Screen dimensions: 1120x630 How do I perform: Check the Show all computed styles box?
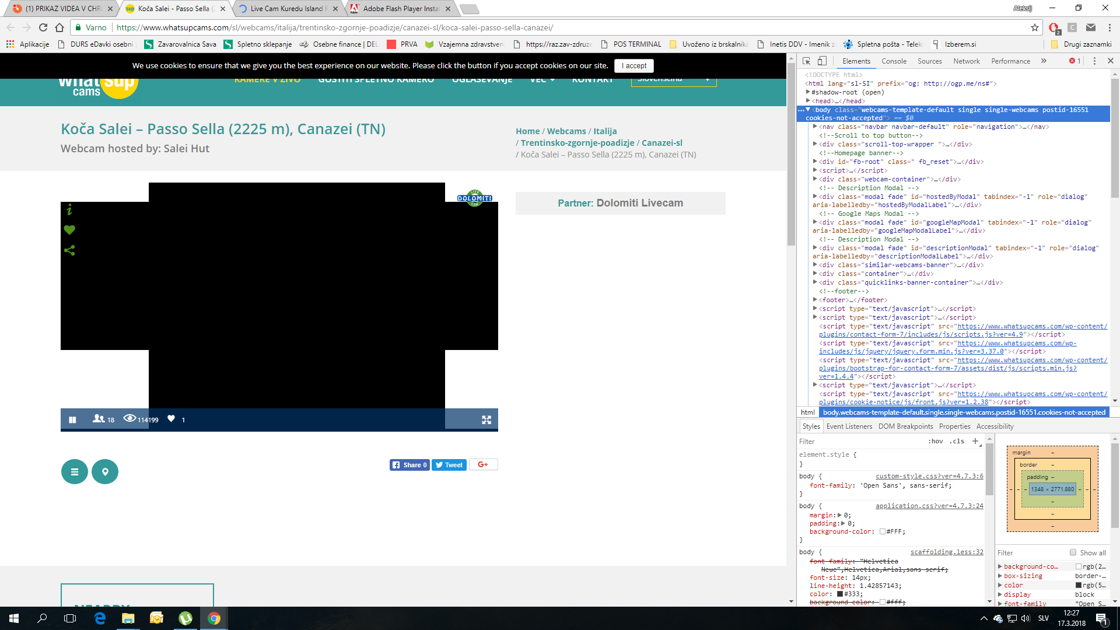coord(1073,552)
